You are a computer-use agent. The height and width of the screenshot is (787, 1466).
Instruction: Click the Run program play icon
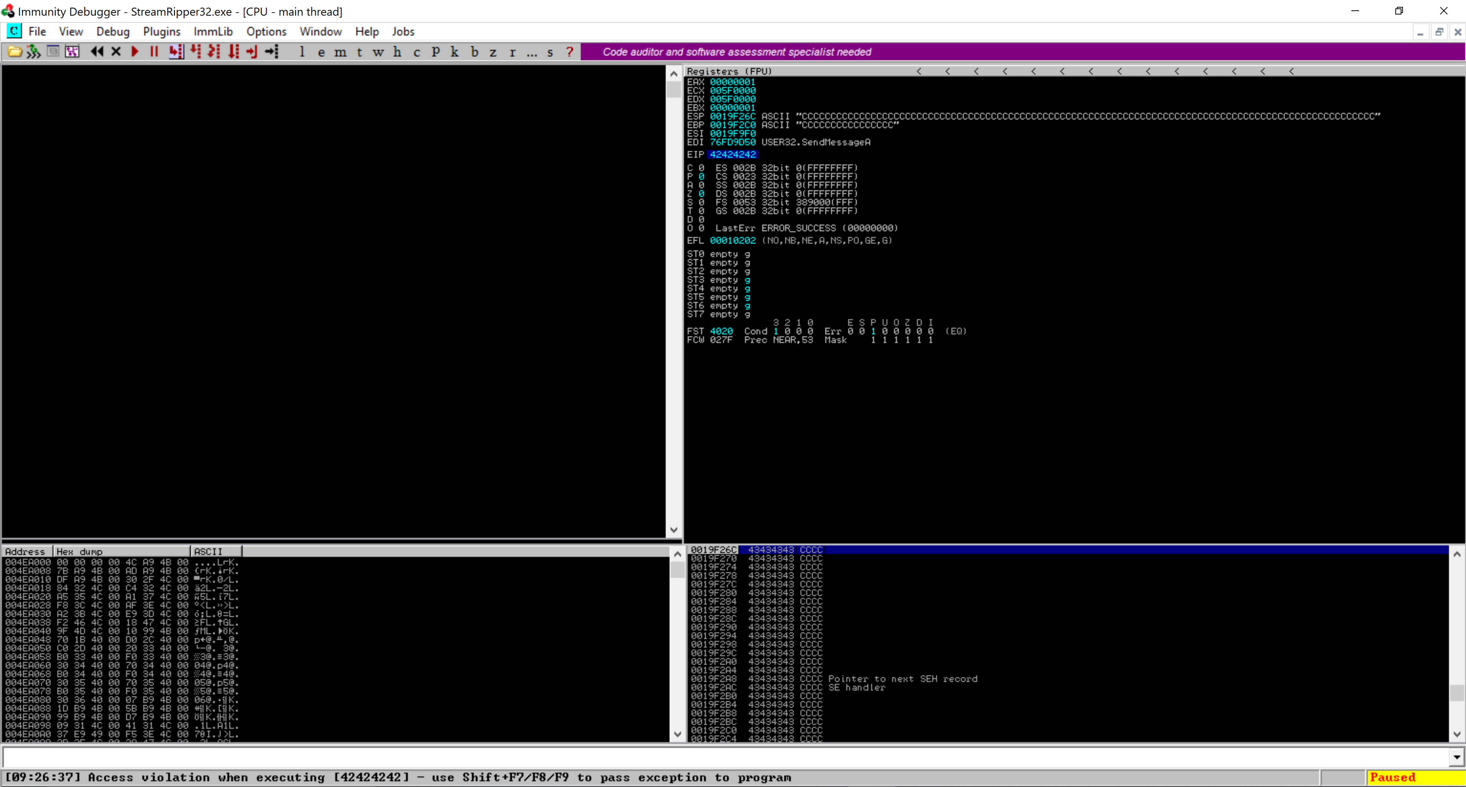coord(135,52)
